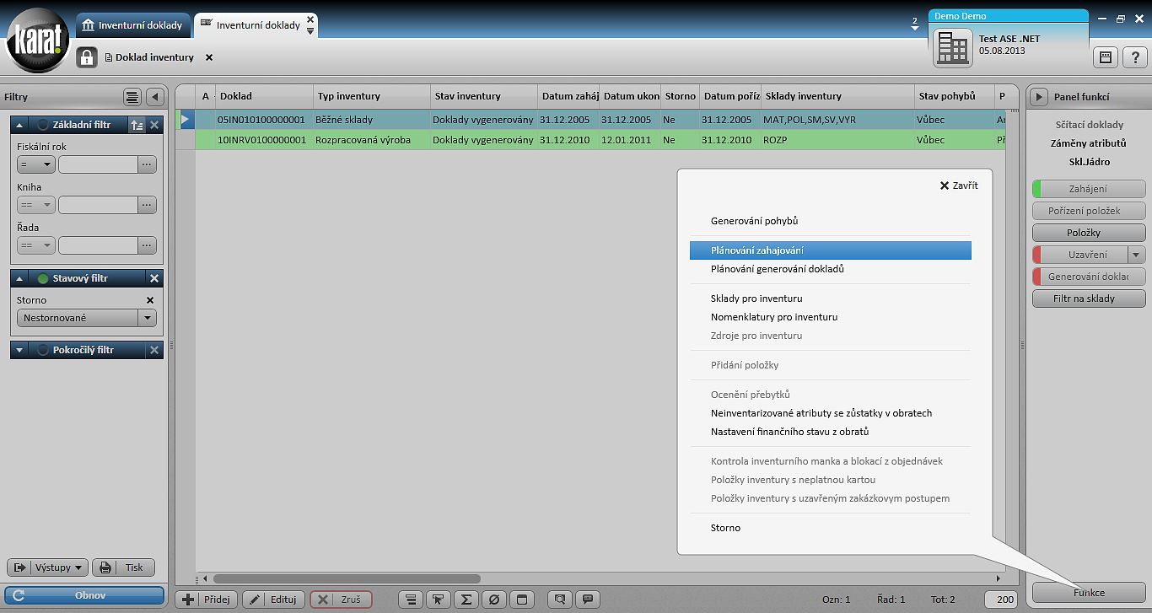Open lookup ellipsis for Řada

148,245
